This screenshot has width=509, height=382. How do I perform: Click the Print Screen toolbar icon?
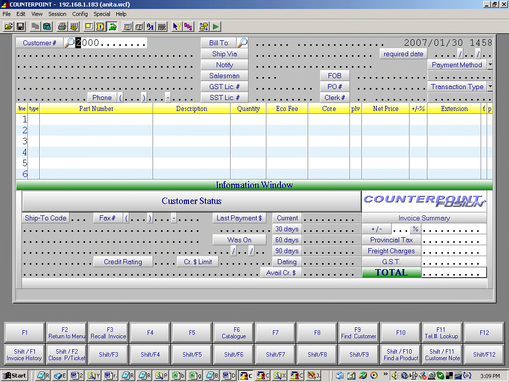[74, 26]
